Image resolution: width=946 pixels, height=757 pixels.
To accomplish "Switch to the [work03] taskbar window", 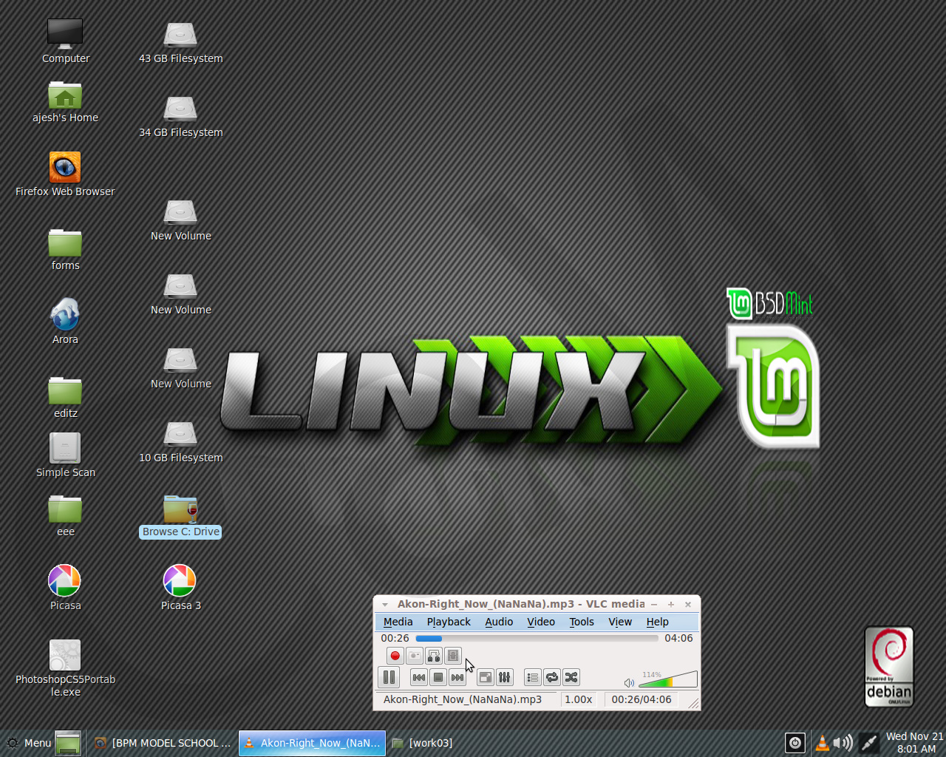I will [x=423, y=743].
